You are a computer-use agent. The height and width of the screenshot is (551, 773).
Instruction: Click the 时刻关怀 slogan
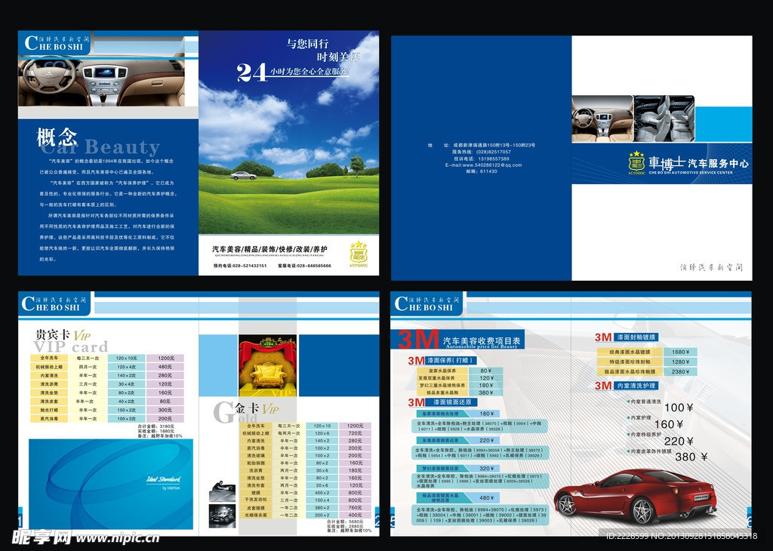(x=338, y=57)
